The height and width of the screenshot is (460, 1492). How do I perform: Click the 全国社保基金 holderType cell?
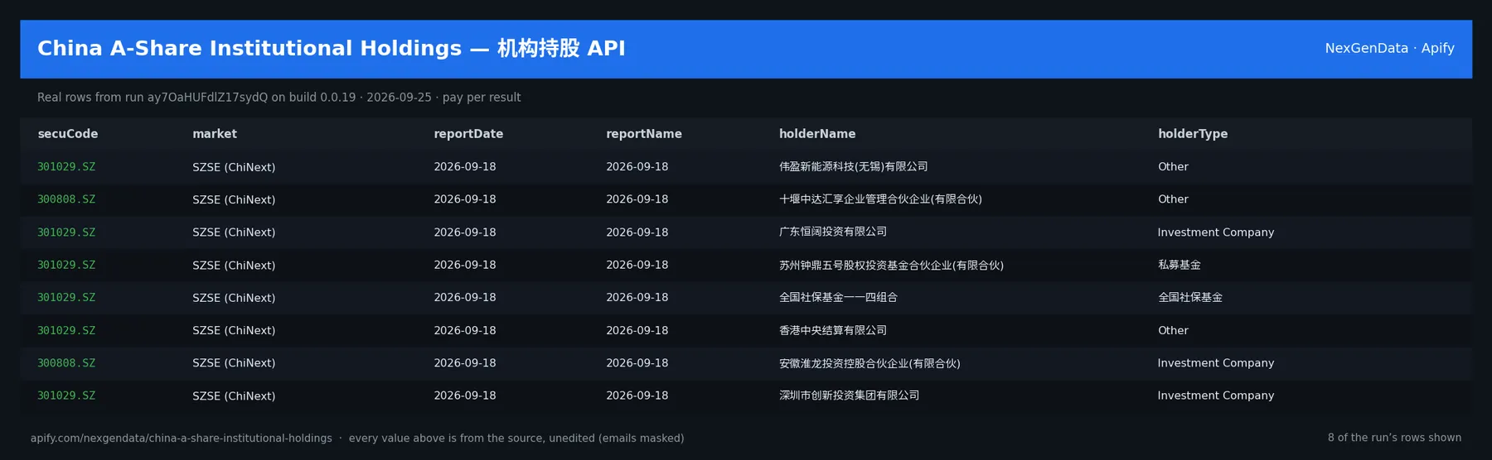click(x=1190, y=298)
